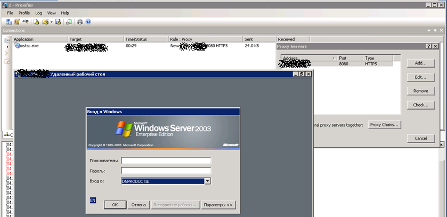Click the EN language indicator
Screen dimensions: 447x217
click(93, 200)
